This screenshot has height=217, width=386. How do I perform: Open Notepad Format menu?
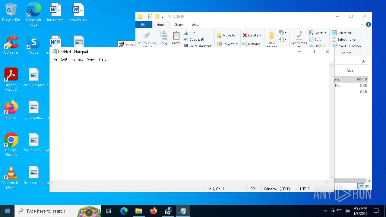[77, 59]
